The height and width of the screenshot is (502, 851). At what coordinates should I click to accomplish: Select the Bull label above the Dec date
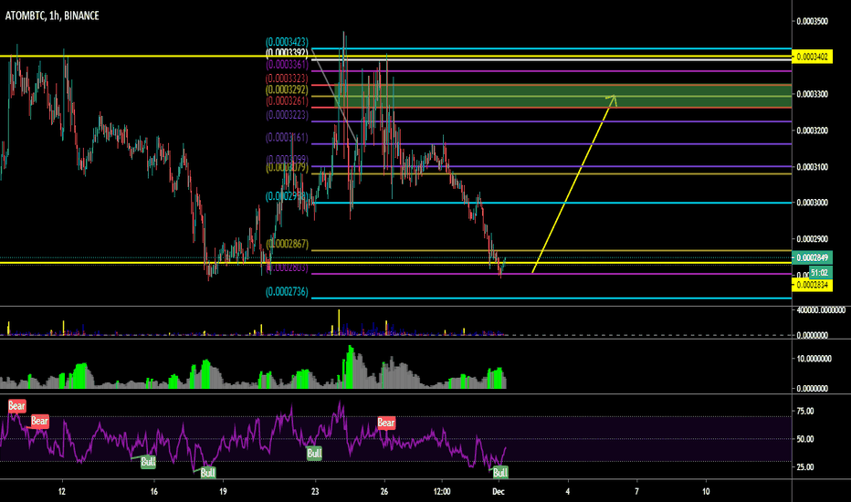pos(499,472)
